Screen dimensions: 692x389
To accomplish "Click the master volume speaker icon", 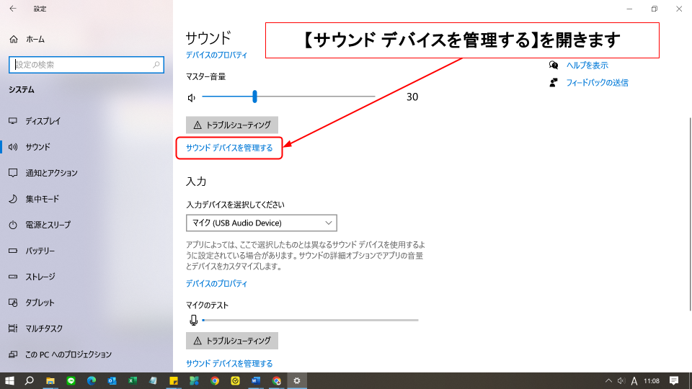I will pos(192,97).
